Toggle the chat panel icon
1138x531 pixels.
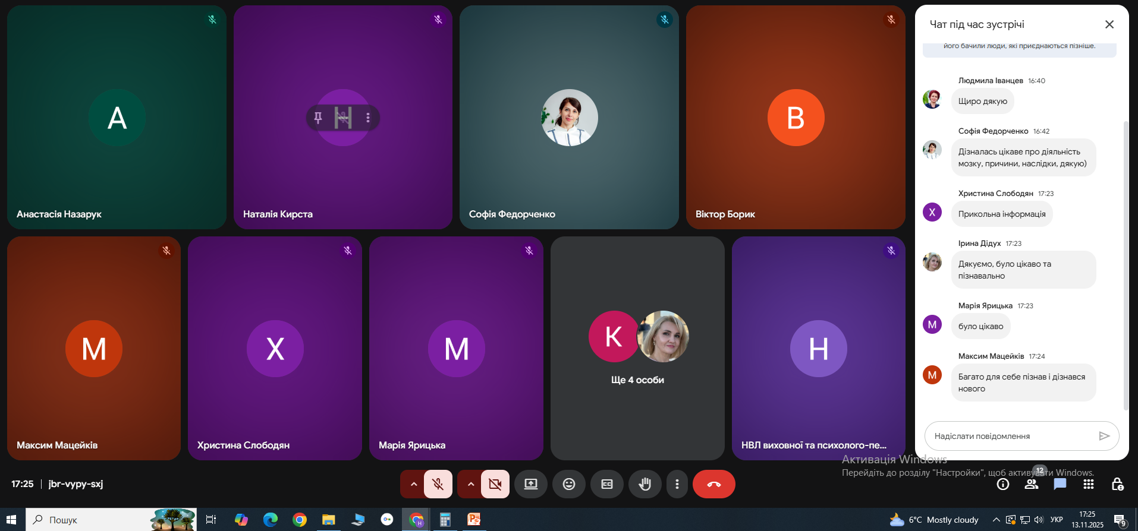coord(1060,484)
